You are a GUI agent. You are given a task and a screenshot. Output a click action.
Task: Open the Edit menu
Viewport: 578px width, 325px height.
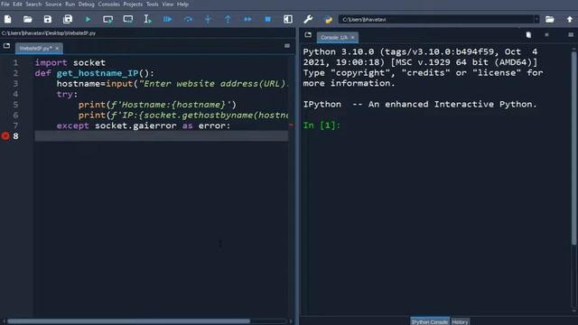point(17,4)
